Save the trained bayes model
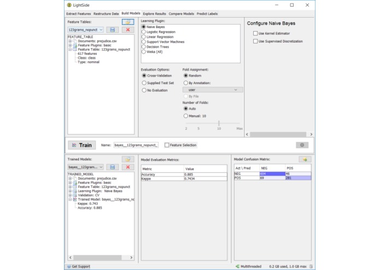The height and width of the screenshot is (270, 380). tap(113, 167)
